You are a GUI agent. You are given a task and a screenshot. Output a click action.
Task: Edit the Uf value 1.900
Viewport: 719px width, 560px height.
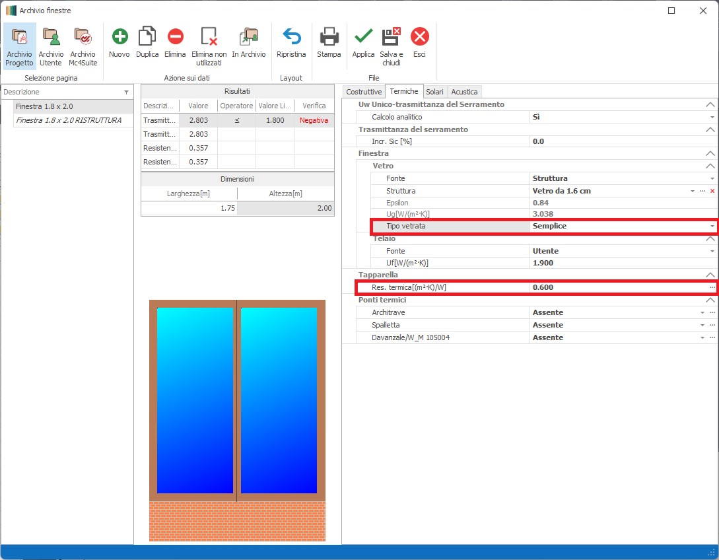click(x=623, y=263)
